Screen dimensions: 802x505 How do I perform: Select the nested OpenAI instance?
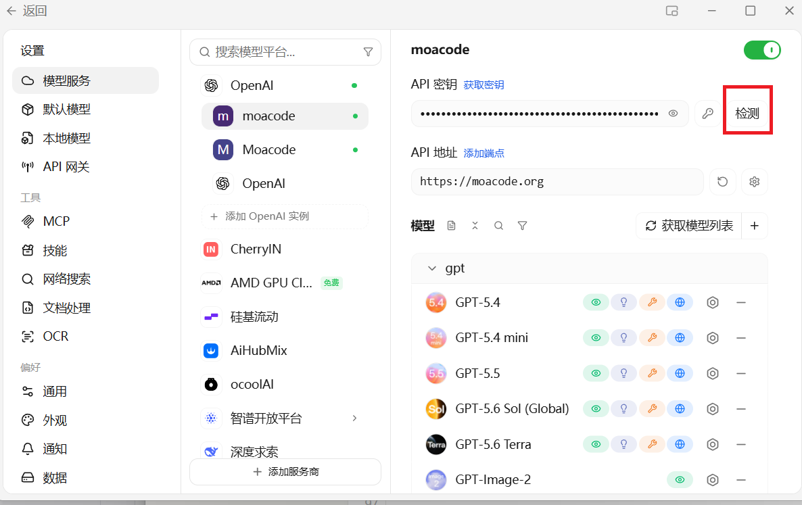[x=285, y=183]
